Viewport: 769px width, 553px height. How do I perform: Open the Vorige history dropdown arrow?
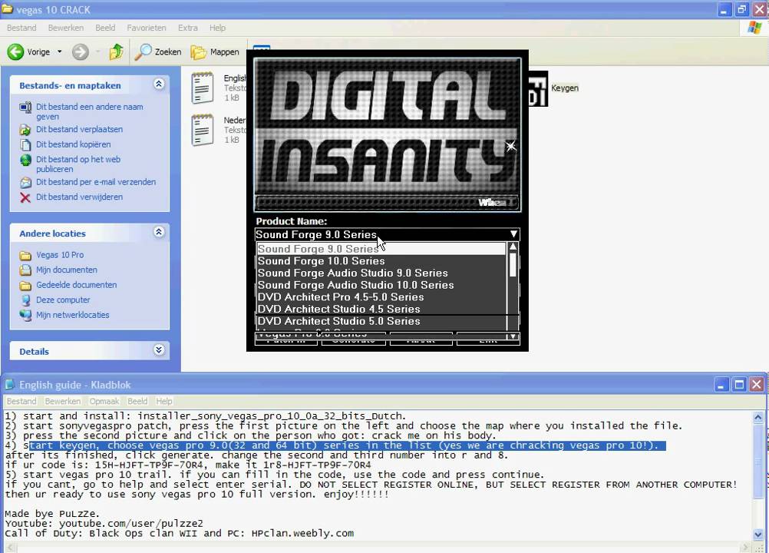pyautogui.click(x=59, y=51)
